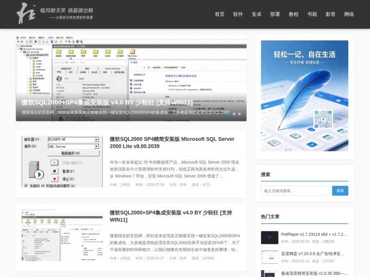Click the blue 搜索 button
This screenshot has height=277, width=370.
[340, 191]
